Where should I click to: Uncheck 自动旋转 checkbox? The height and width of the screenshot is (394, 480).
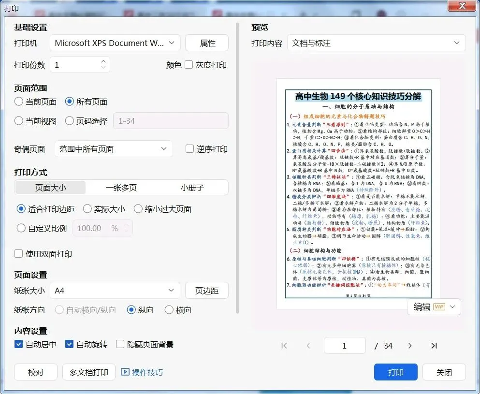coord(70,344)
